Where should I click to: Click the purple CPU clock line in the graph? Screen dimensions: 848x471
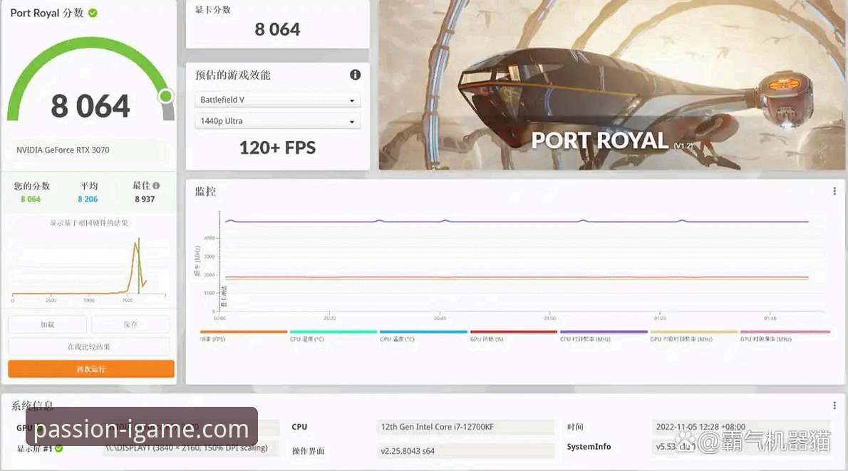517,221
